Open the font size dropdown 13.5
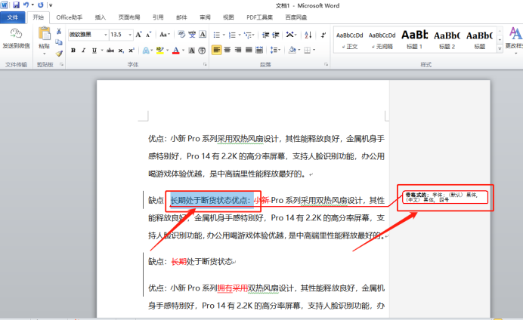Image resolution: width=523 pixels, height=320 pixels. (130, 35)
